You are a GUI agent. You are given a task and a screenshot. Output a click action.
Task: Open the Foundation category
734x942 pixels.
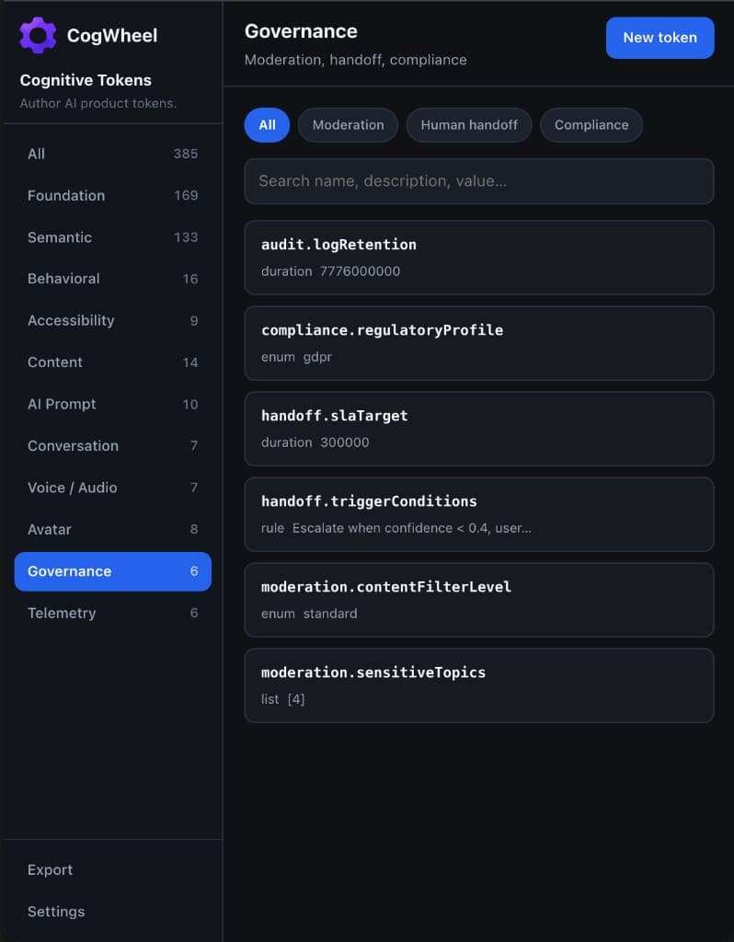[112, 195]
